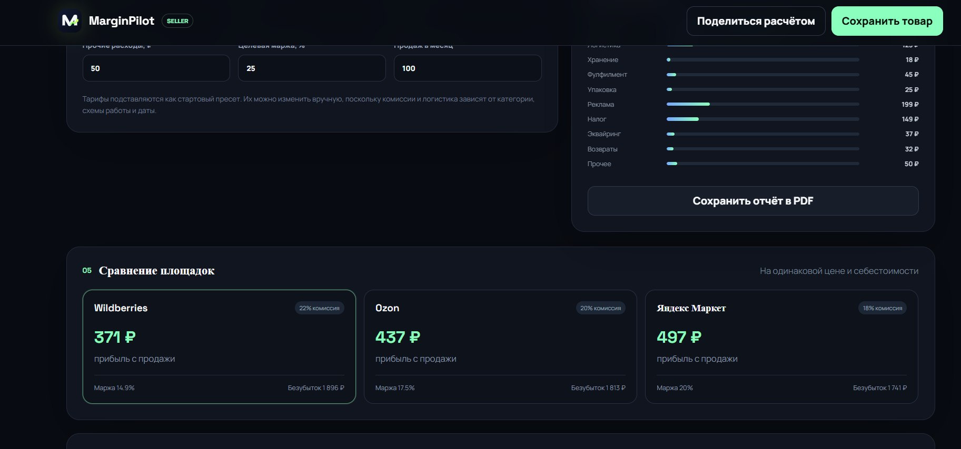Select the Яндекс Маркет comparison card
The image size is (961, 449).
point(781,346)
